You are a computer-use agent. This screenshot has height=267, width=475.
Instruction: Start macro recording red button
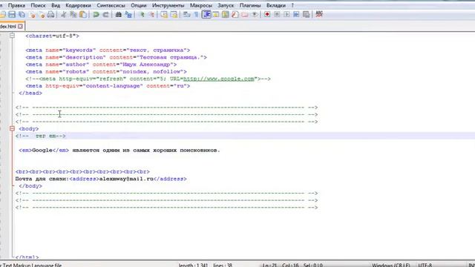[267, 14]
